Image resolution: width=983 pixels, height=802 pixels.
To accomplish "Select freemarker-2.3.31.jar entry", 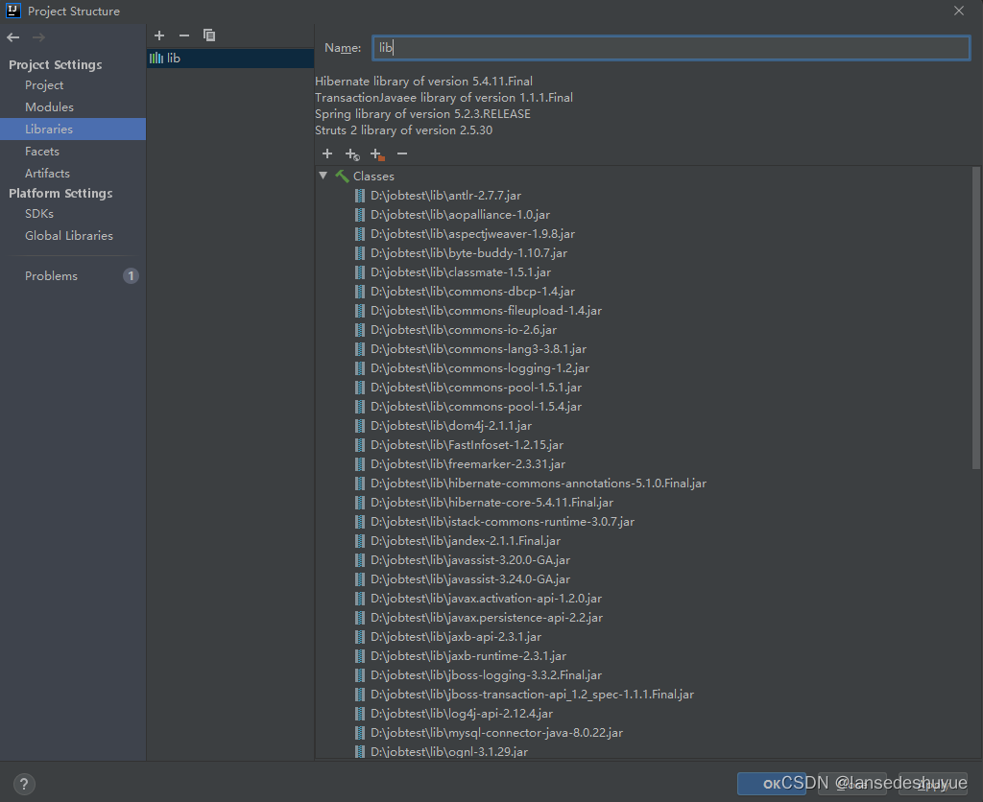I will (x=468, y=464).
